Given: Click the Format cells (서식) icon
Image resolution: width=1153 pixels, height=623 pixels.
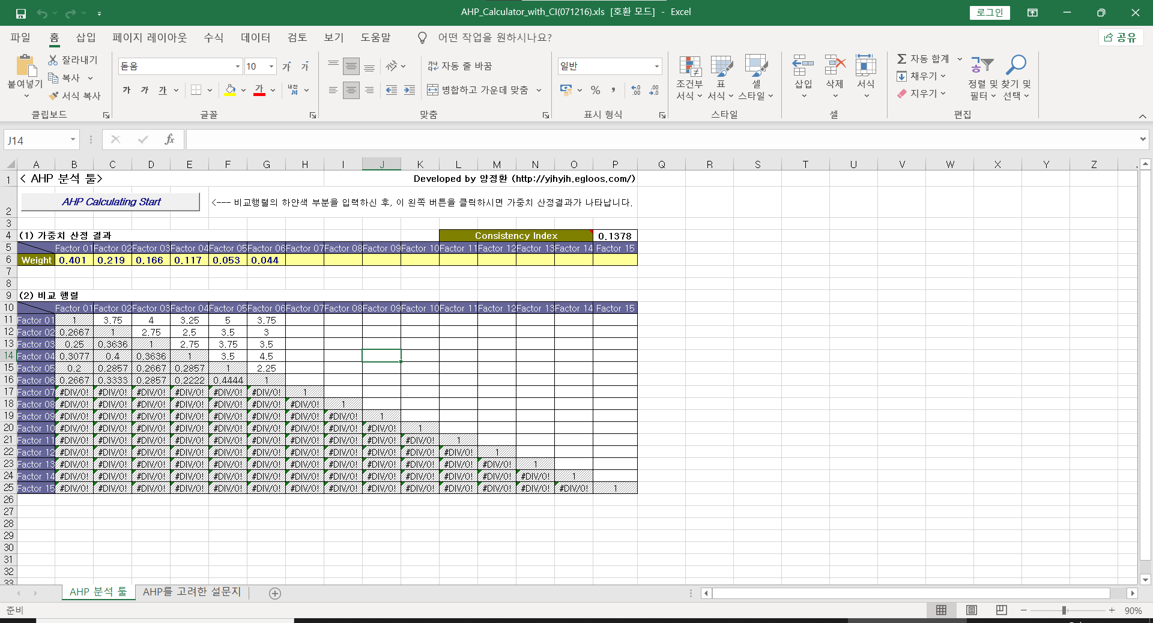Looking at the screenshot, I should click(x=866, y=65).
